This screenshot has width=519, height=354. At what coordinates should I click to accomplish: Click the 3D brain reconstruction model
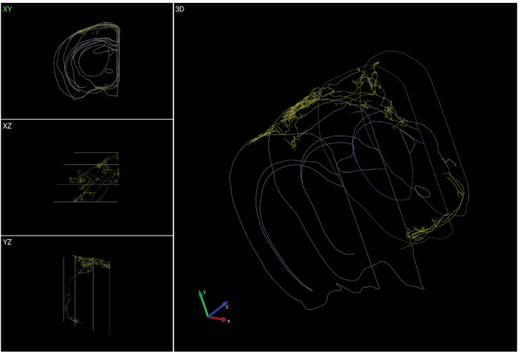[x=349, y=181]
